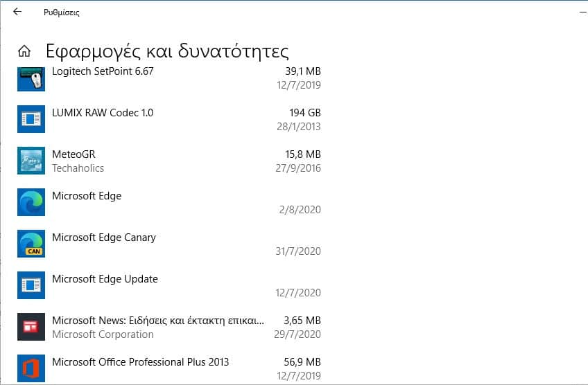Click the Microsoft Edge Canary icon

31,244
